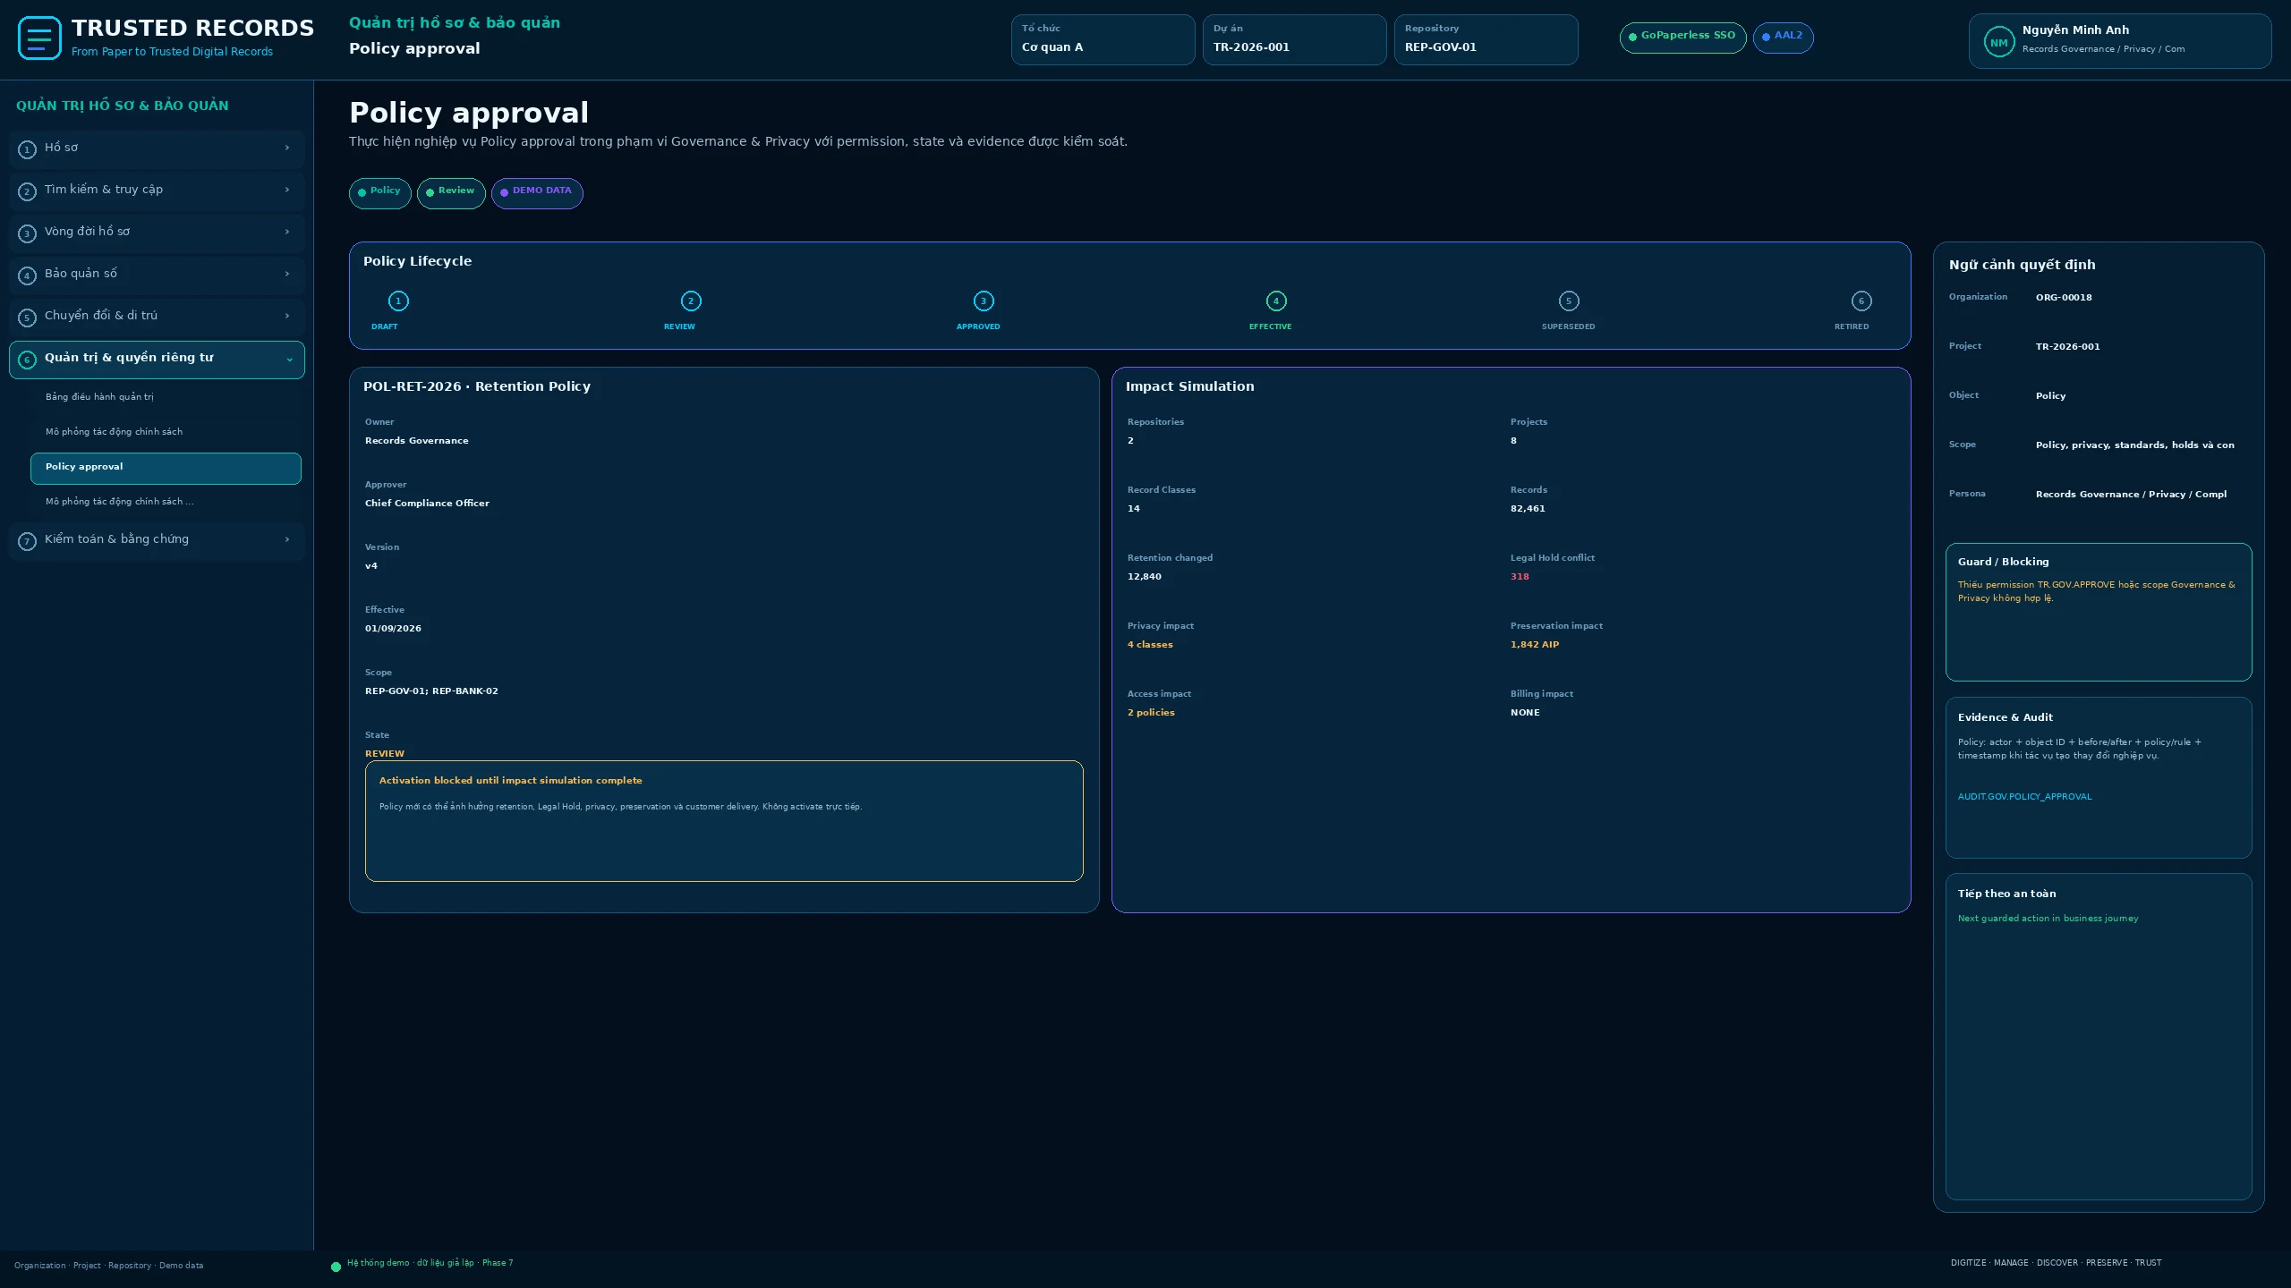Click numbered circle 2 beside Tìm kiếm & truy cập

(27, 191)
